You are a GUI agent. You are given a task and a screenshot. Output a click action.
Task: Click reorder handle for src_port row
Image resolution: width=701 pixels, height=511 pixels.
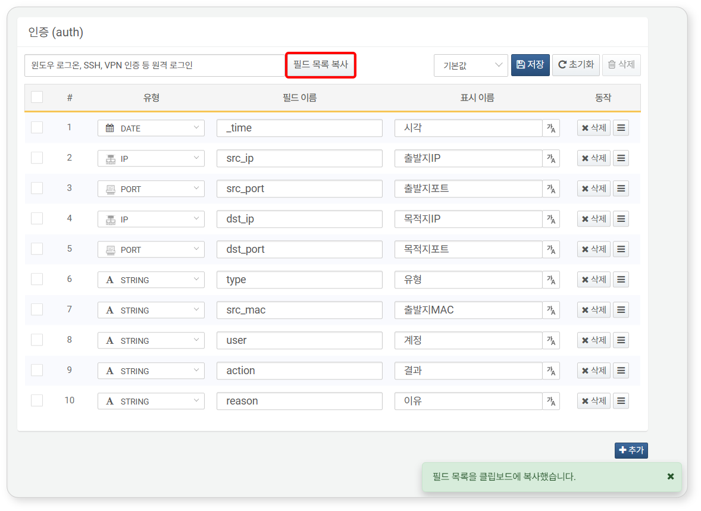[621, 189]
